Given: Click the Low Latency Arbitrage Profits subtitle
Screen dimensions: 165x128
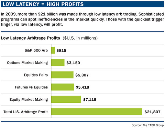Looking at the screenshot, I should [x=31, y=38].
